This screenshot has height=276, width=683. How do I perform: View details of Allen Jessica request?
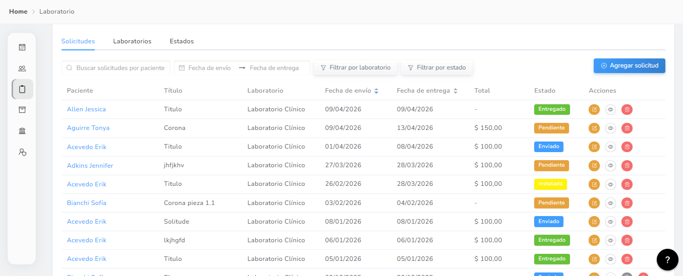pos(610,109)
